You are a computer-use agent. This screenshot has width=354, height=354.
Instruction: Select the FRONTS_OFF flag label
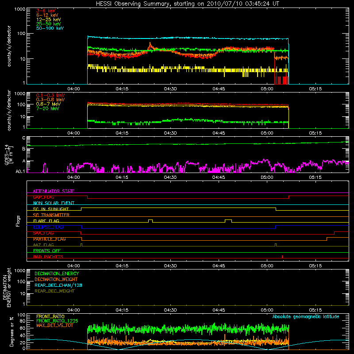pyautogui.click(x=47, y=251)
